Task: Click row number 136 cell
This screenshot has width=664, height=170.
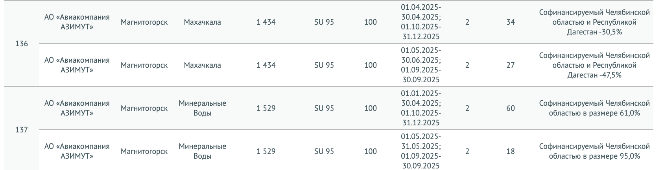Action: (22, 44)
